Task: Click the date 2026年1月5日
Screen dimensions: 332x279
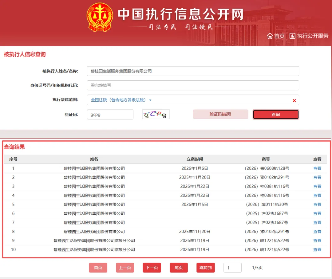Action: click(195, 204)
